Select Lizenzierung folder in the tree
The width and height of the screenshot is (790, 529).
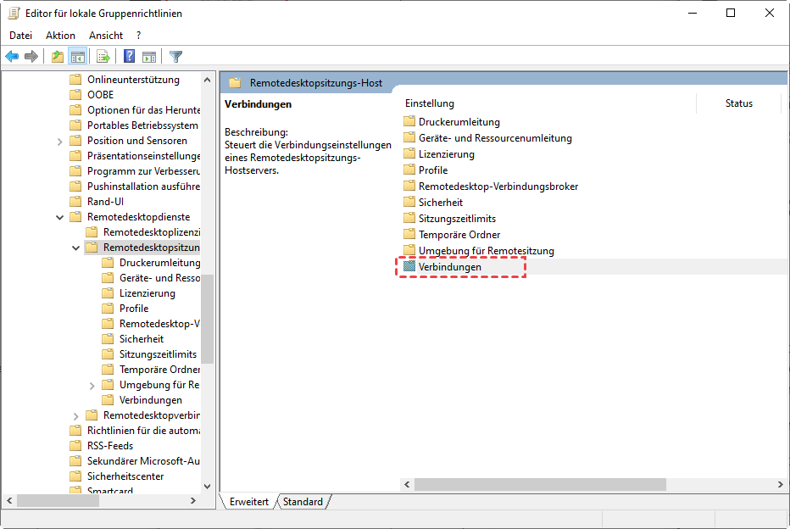click(x=147, y=293)
